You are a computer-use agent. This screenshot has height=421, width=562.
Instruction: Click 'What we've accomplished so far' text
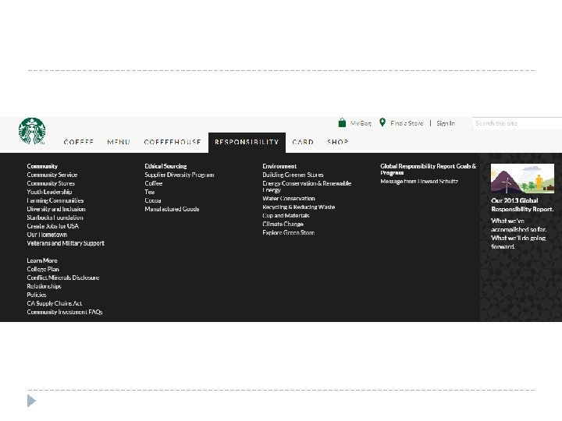click(518, 225)
